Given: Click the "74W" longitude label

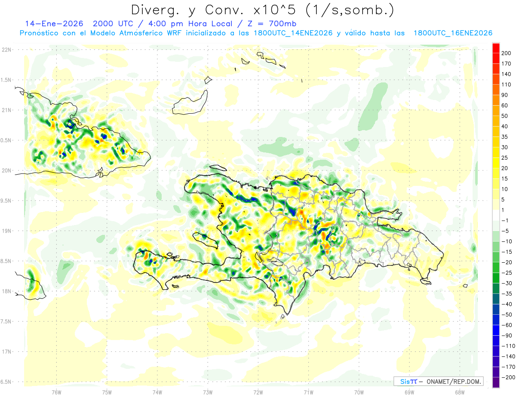Looking at the screenshot, I should tap(157, 392).
